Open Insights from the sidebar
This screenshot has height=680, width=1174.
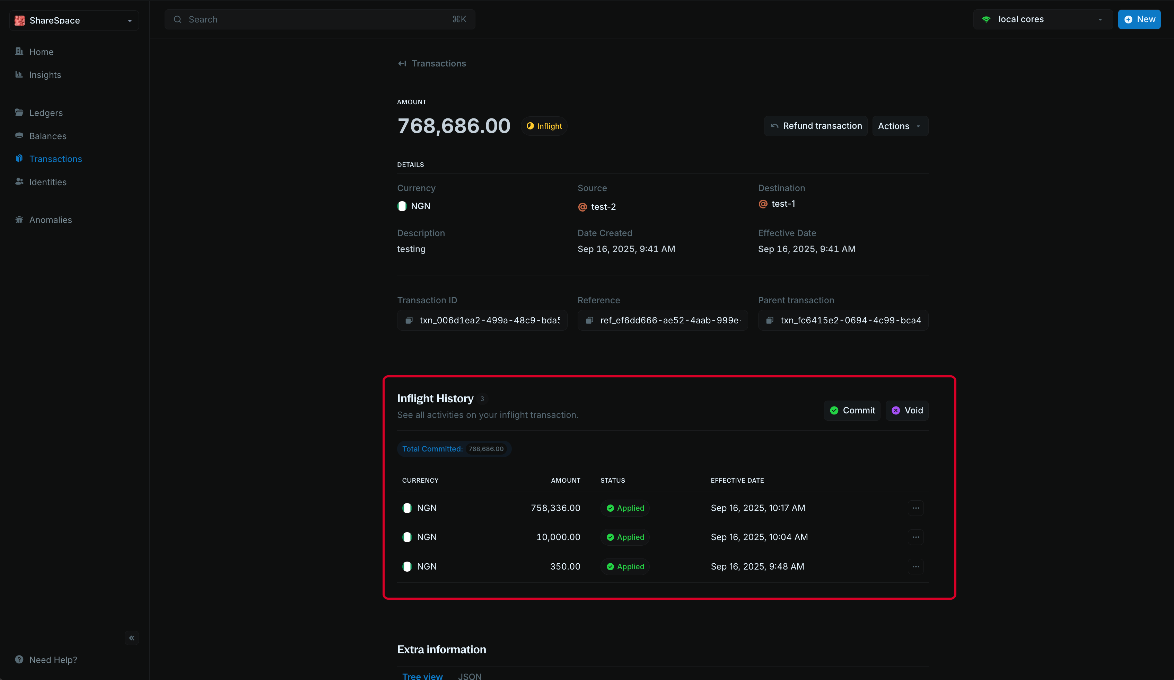[45, 74]
